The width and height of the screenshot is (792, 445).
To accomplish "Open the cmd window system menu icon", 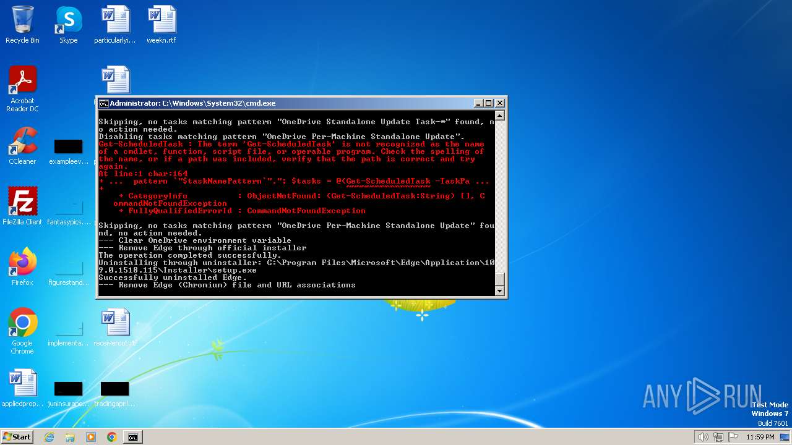I will pyautogui.click(x=104, y=103).
